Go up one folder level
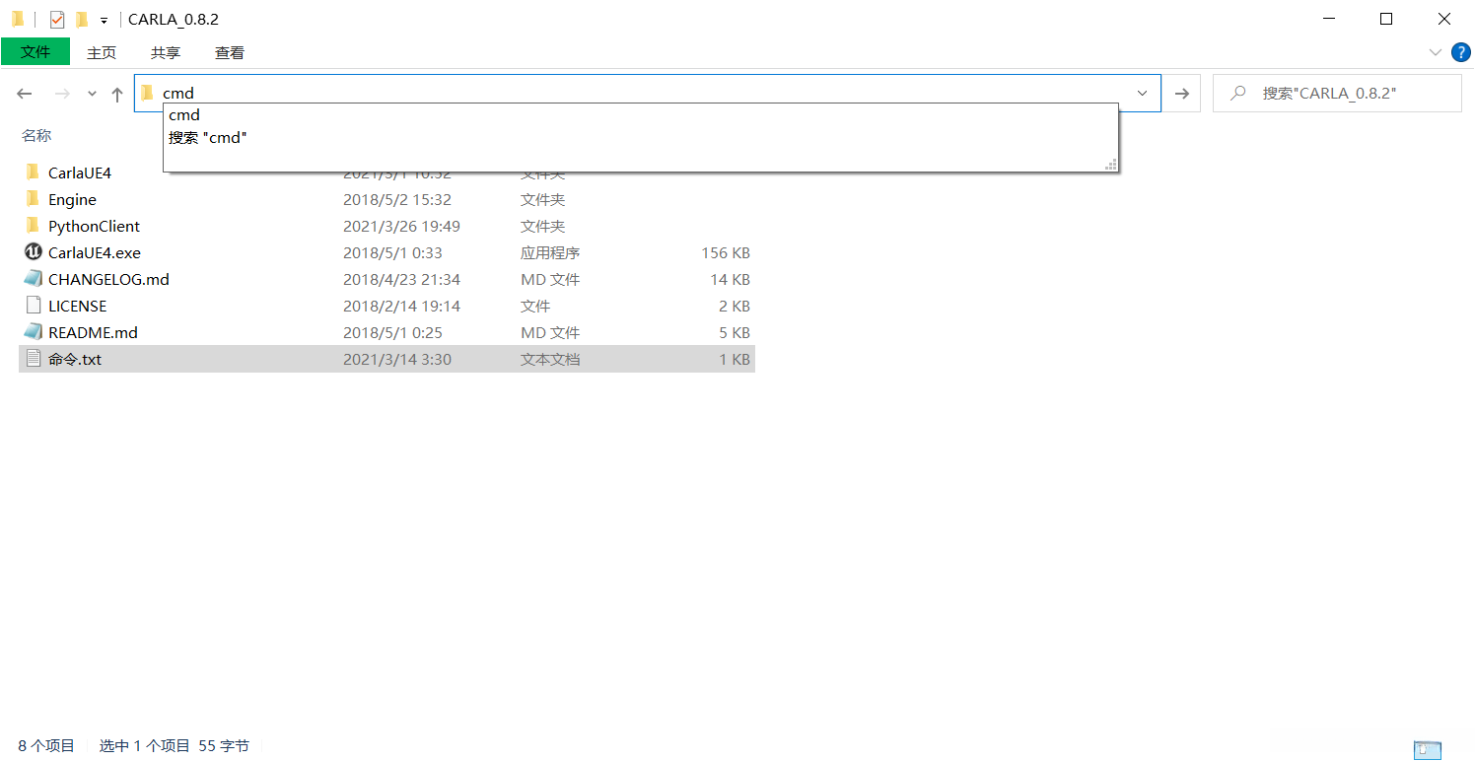The width and height of the screenshot is (1475, 761). point(117,94)
